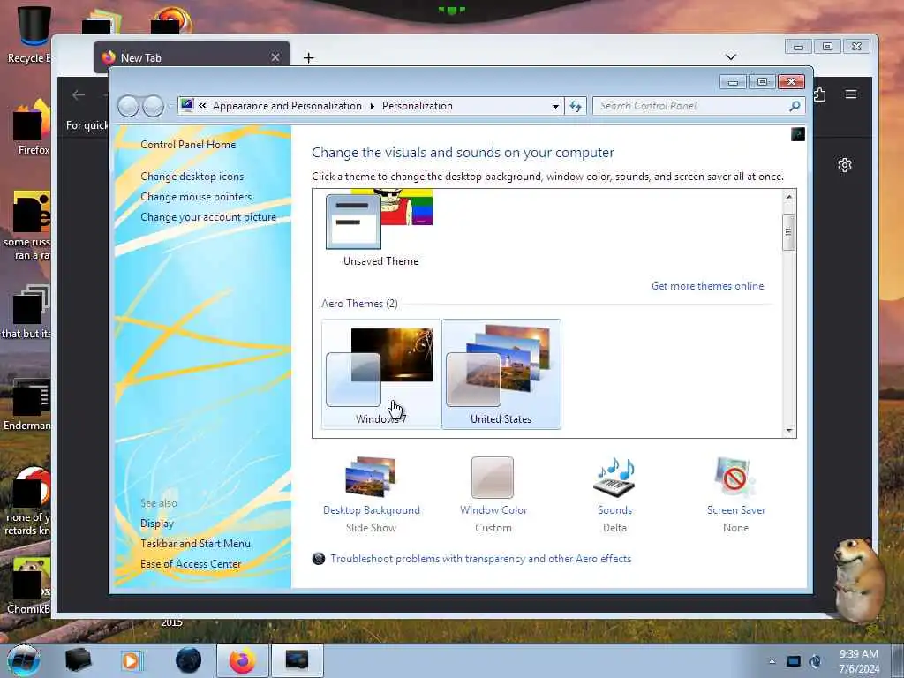Open the media player taskbar icon

pyautogui.click(x=132, y=660)
